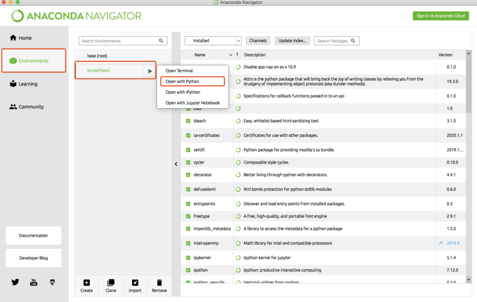The image size is (477, 302).
Task: Click the search environments magnifier icon
Action: 161,41
